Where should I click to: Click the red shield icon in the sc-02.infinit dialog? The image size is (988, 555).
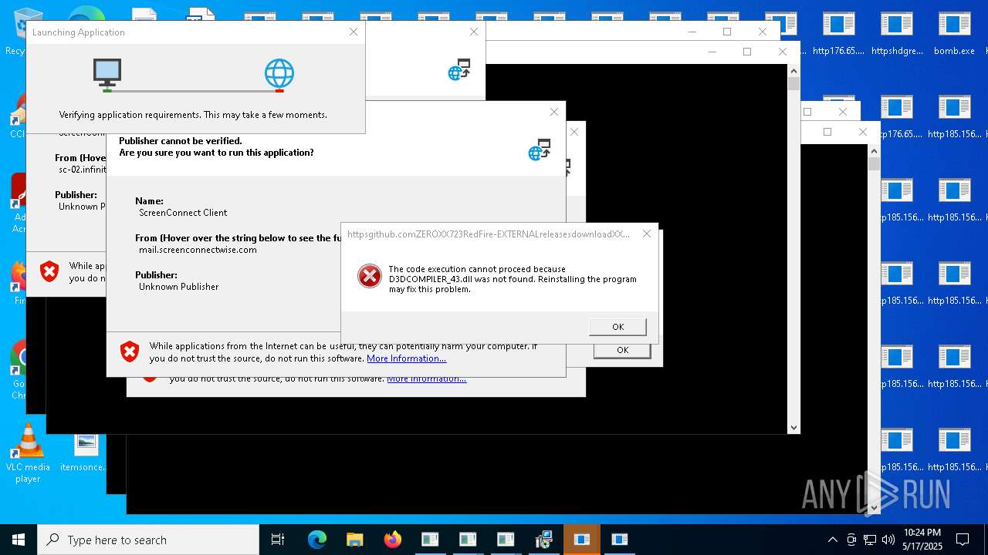tap(49, 271)
